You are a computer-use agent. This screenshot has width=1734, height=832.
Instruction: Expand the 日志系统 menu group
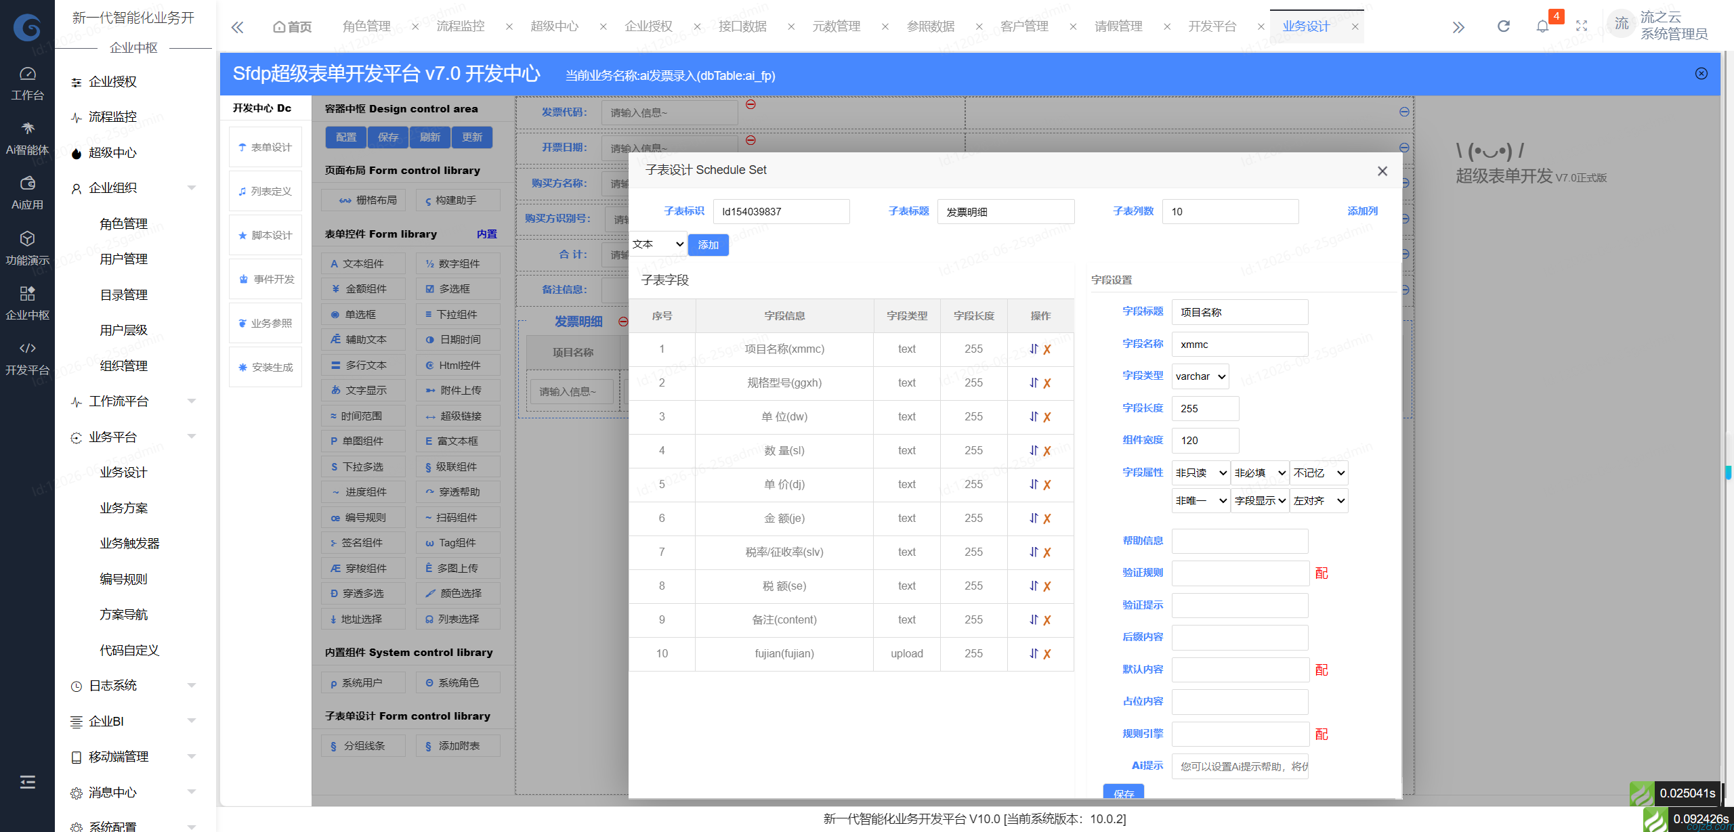click(133, 686)
